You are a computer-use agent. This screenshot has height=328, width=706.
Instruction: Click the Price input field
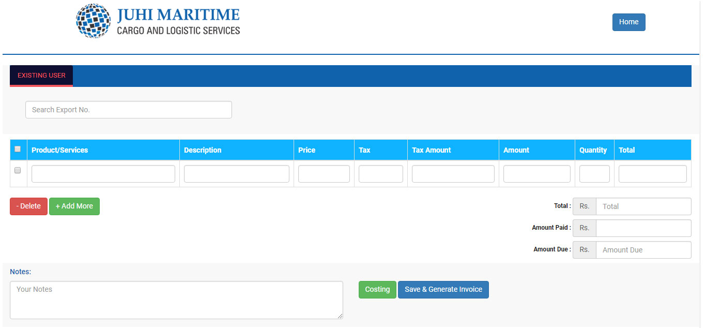click(324, 174)
